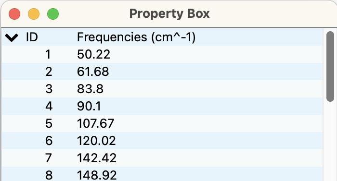
Task: Select row with frequency 142.42
Action: click(162, 158)
